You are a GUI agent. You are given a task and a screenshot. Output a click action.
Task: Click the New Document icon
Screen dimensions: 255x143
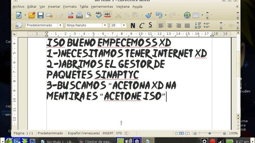pos(19,15)
